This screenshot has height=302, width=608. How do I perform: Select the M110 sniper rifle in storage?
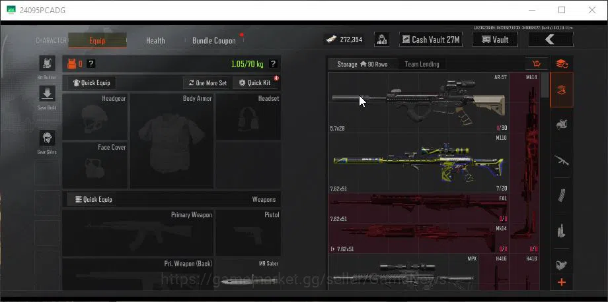(x=418, y=163)
